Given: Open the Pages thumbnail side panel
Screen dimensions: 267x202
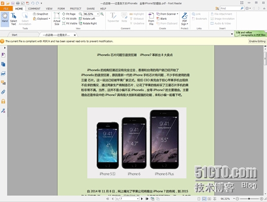Looking at the screenshot, I should (x=3, y=64).
